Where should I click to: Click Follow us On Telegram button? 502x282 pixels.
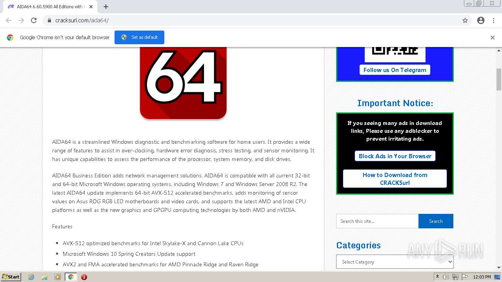tap(395, 70)
